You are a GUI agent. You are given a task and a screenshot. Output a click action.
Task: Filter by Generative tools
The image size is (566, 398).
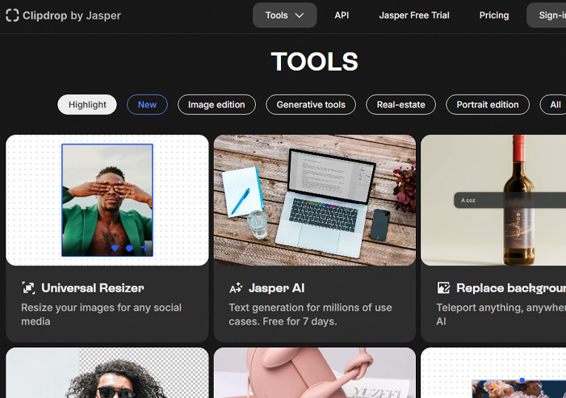click(x=311, y=105)
